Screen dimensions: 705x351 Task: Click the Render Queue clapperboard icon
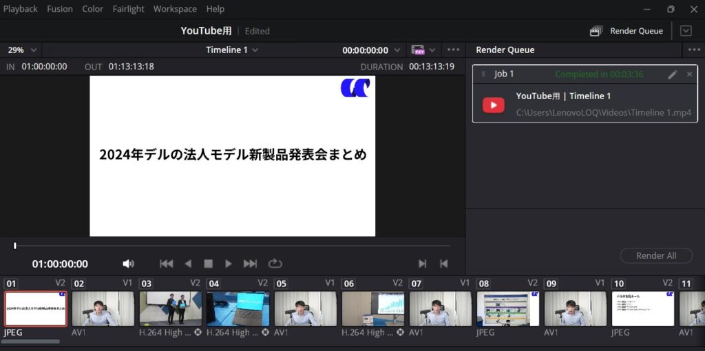pyautogui.click(x=596, y=31)
